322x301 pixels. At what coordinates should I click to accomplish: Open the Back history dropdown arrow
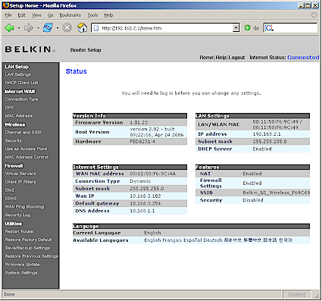[x=19, y=28]
